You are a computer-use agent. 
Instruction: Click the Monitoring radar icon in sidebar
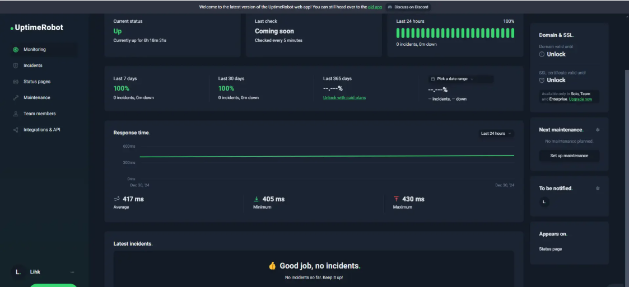coord(16,50)
